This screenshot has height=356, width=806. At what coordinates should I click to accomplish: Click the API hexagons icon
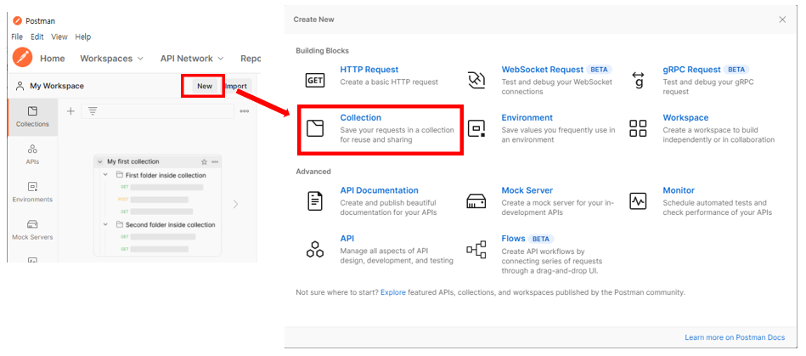point(314,249)
